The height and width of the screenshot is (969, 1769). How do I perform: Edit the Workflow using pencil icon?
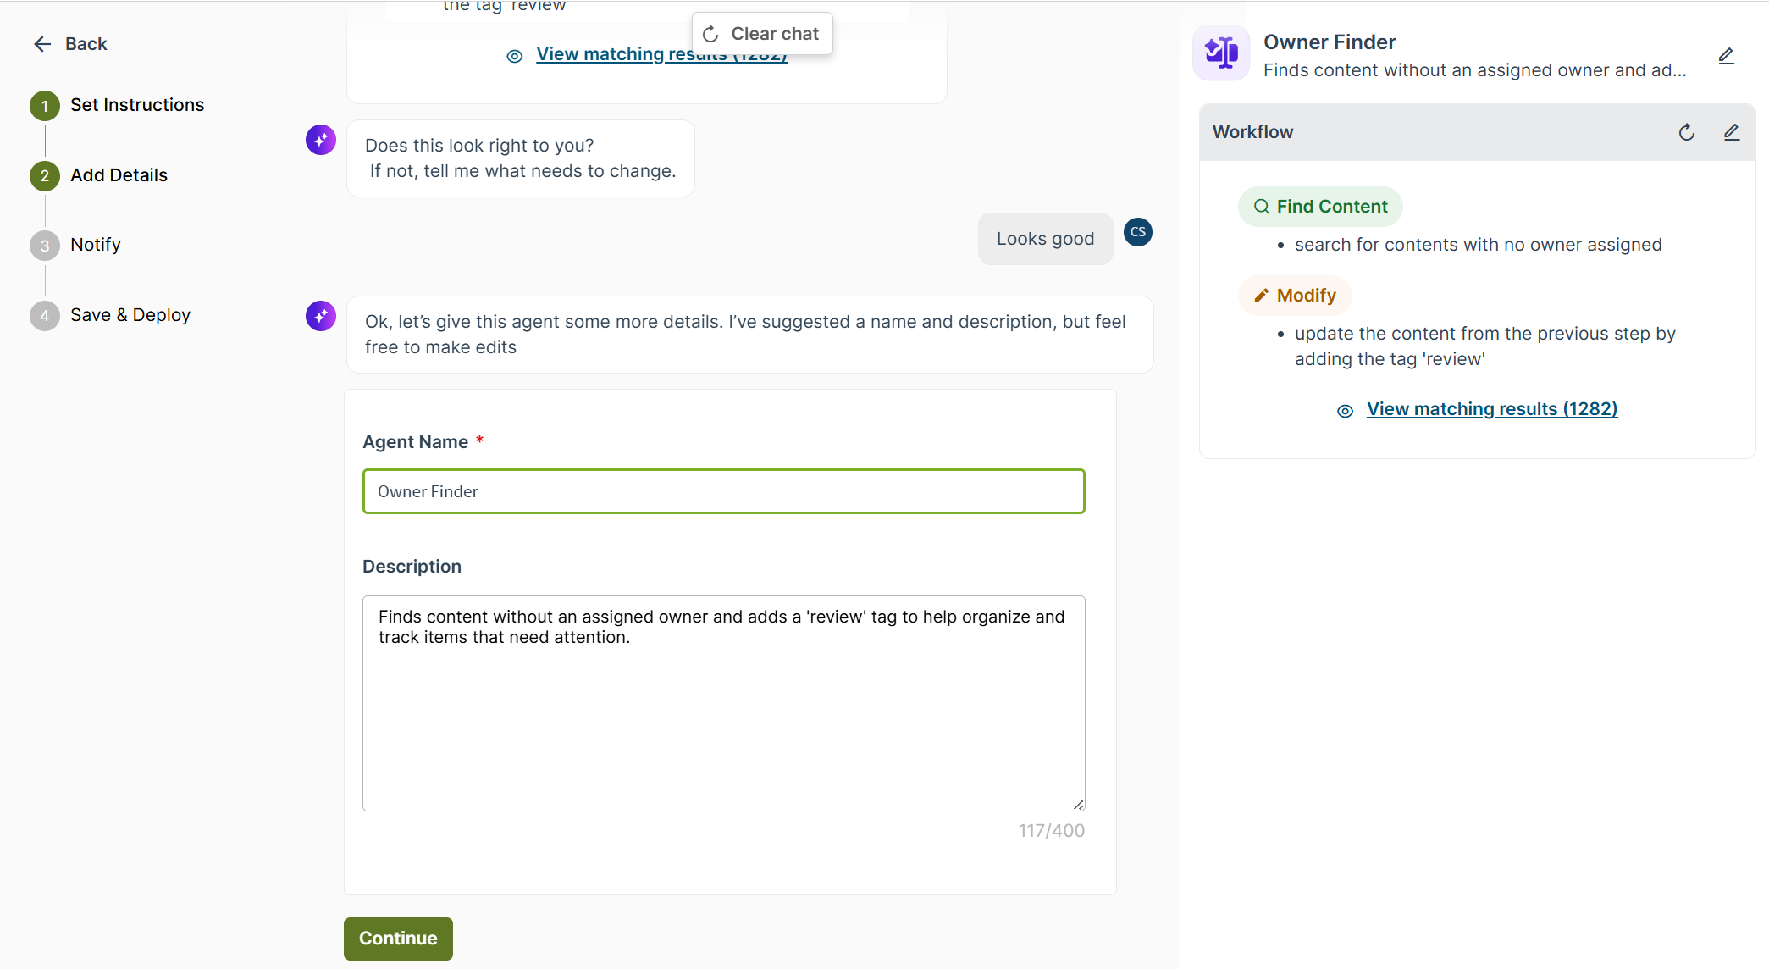1731,132
